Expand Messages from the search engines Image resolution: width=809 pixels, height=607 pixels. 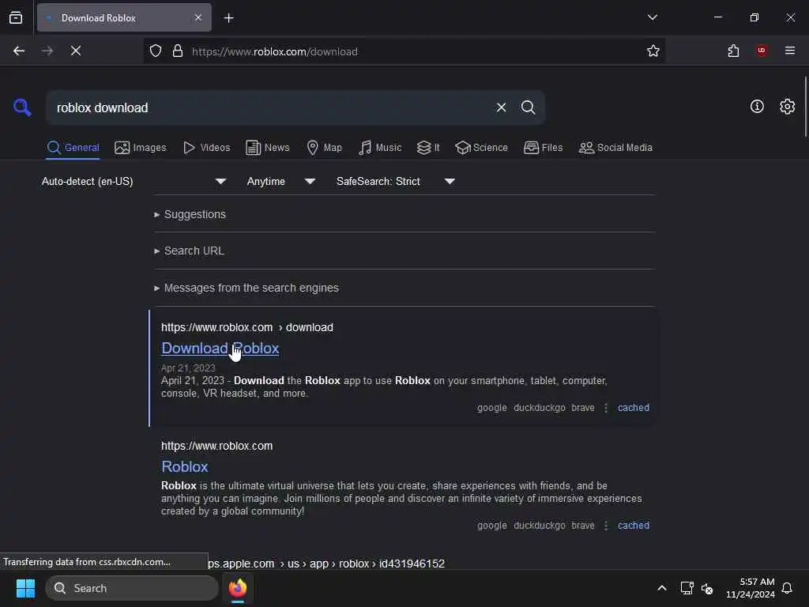pyautogui.click(x=246, y=288)
